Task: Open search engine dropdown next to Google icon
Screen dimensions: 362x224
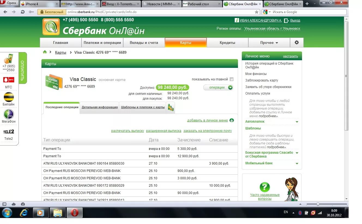Action: pos(270,12)
